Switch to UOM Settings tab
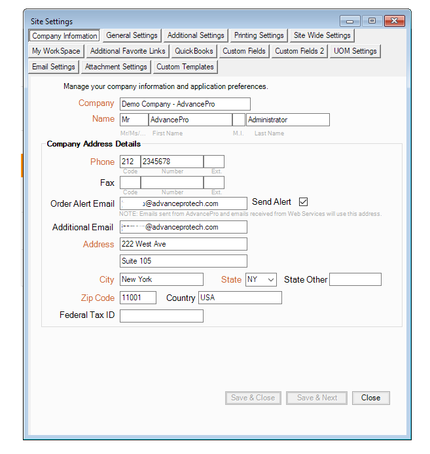 (355, 51)
